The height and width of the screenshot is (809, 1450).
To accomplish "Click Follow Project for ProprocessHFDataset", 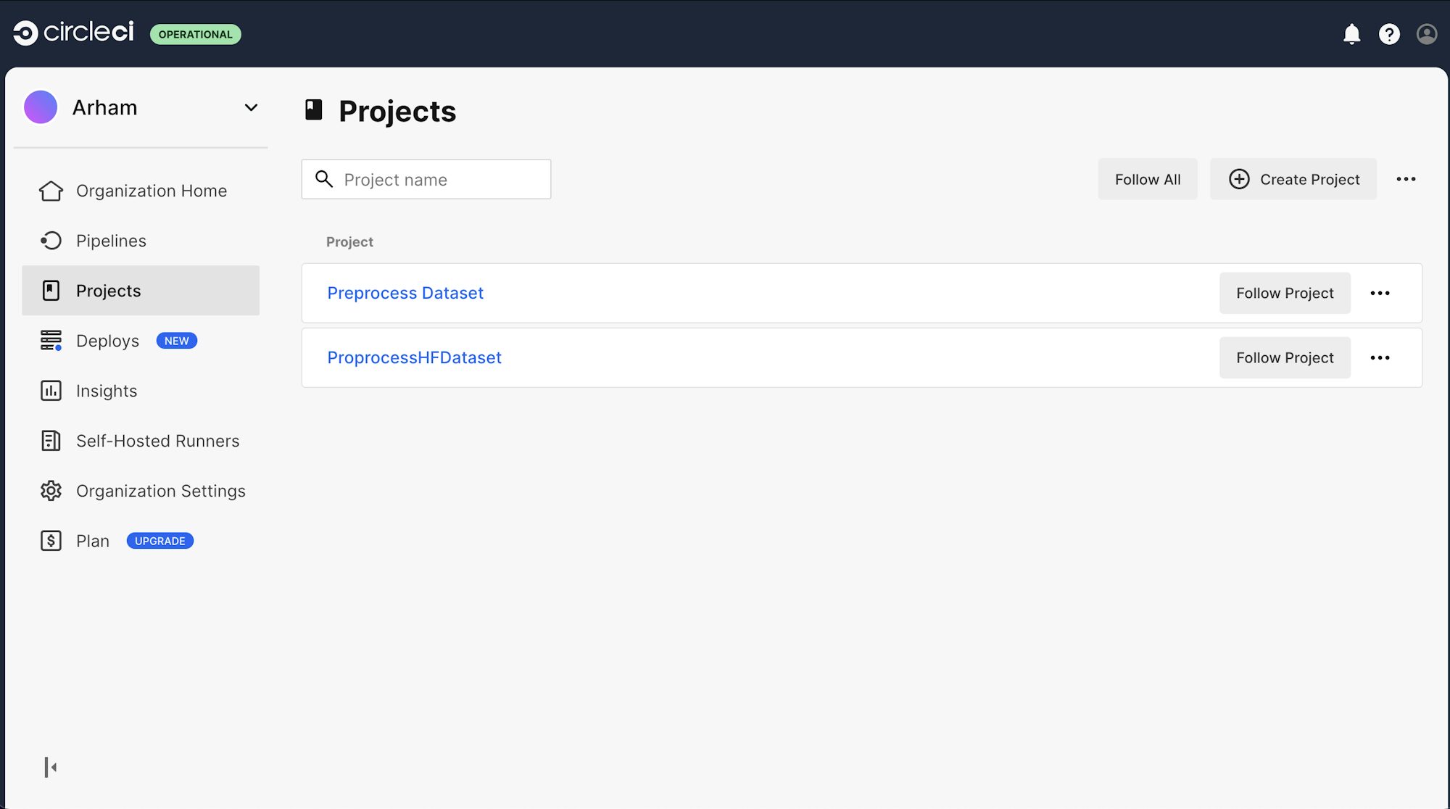I will [1284, 357].
